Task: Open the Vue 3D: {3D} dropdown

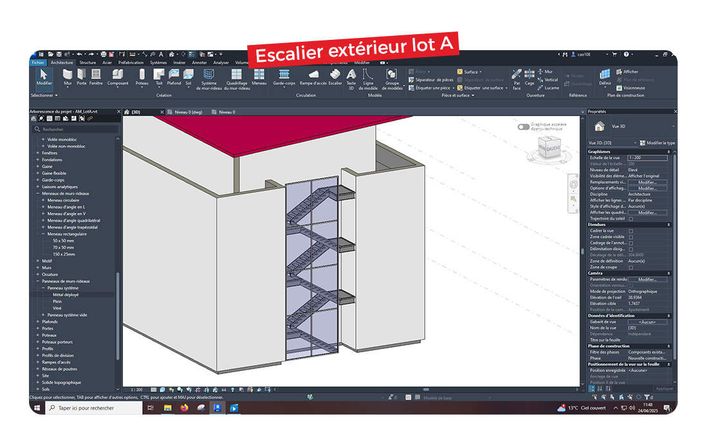Action: 613,143
